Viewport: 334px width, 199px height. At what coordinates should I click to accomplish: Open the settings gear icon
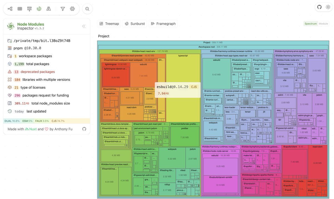(x=72, y=9)
